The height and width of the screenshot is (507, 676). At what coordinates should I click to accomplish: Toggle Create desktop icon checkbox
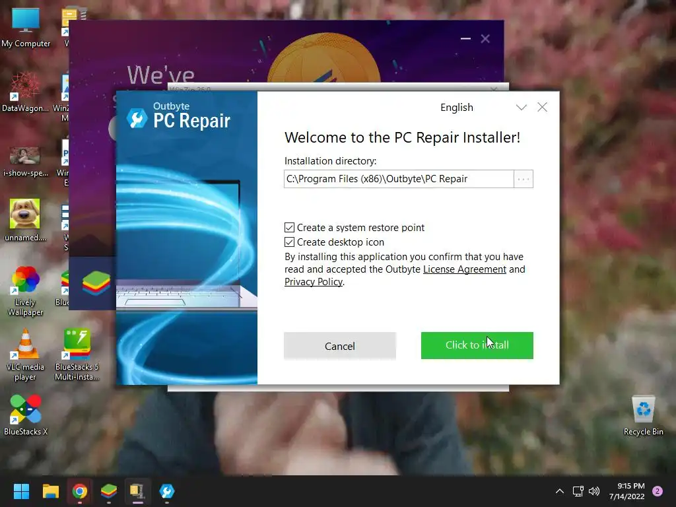289,242
